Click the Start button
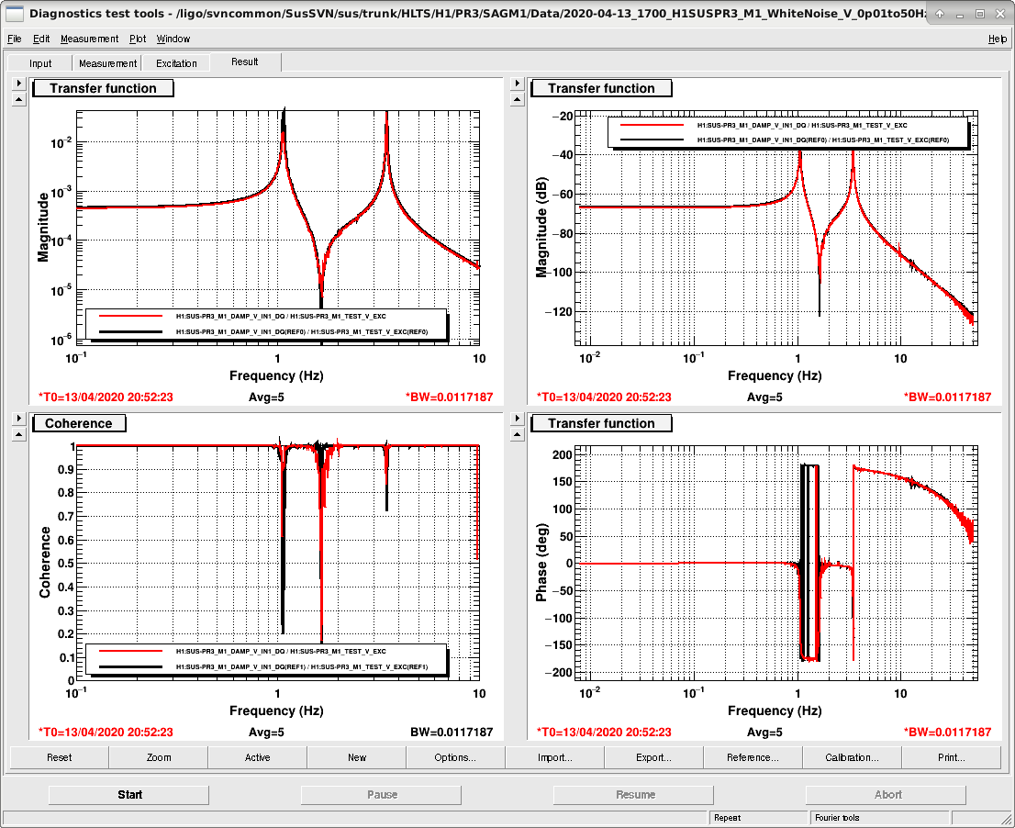The height and width of the screenshot is (828, 1015). (129, 795)
